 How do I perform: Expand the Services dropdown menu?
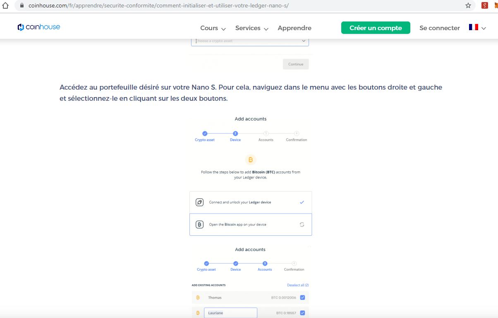pos(251,28)
